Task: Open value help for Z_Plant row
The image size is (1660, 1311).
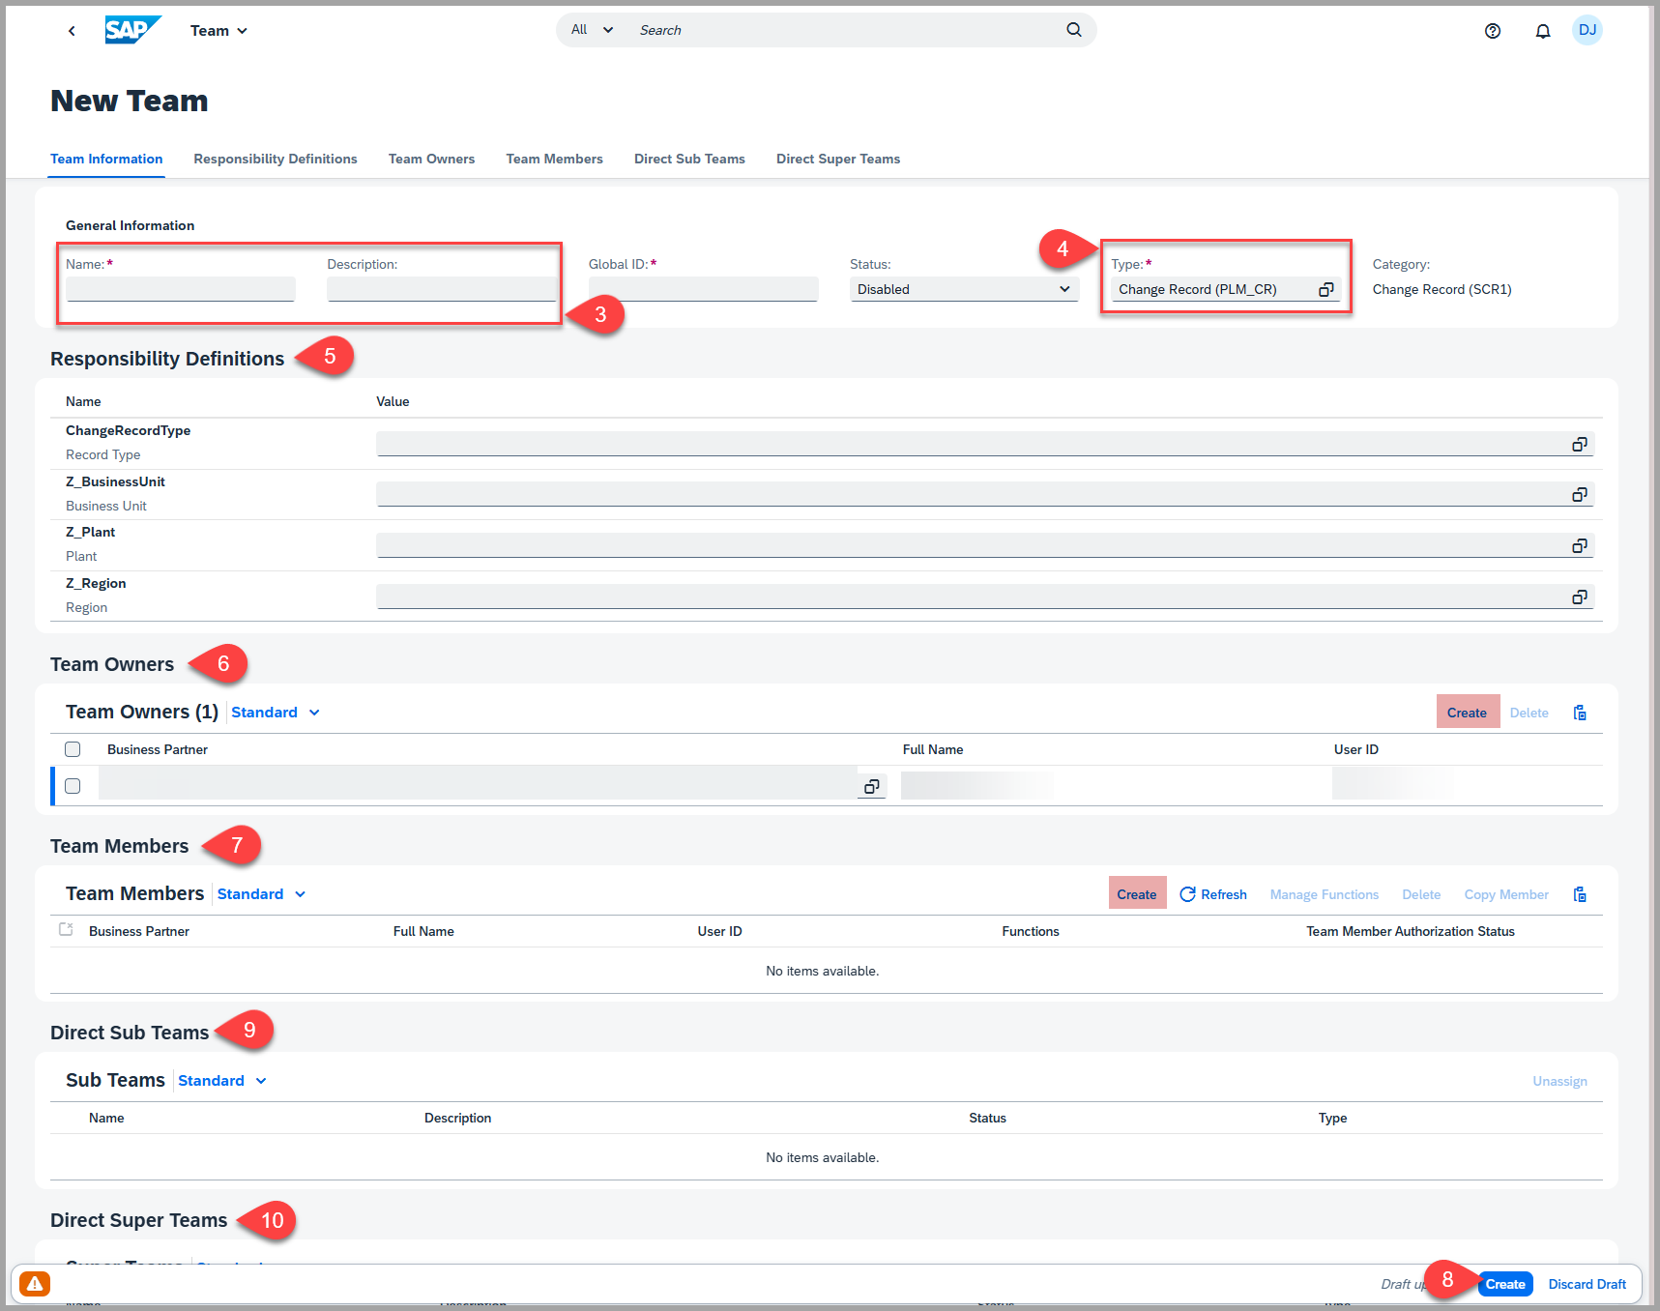Action: 1579,546
